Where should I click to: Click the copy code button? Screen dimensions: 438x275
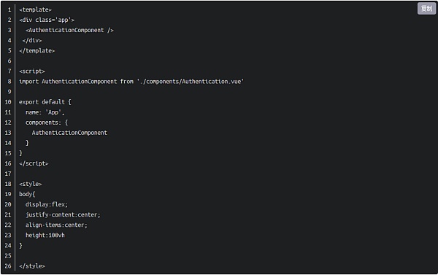(426, 9)
